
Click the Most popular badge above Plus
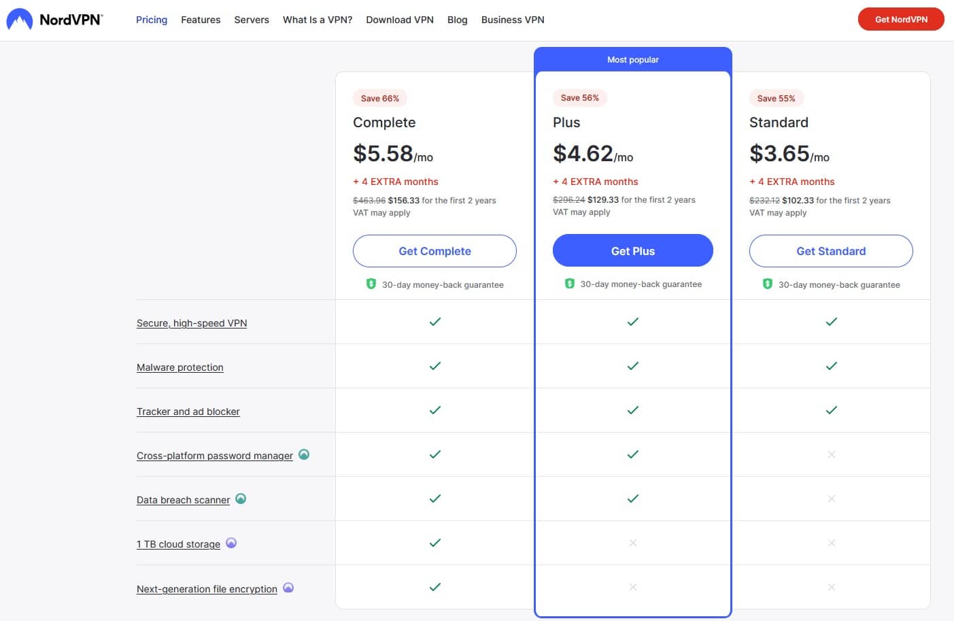(x=633, y=59)
